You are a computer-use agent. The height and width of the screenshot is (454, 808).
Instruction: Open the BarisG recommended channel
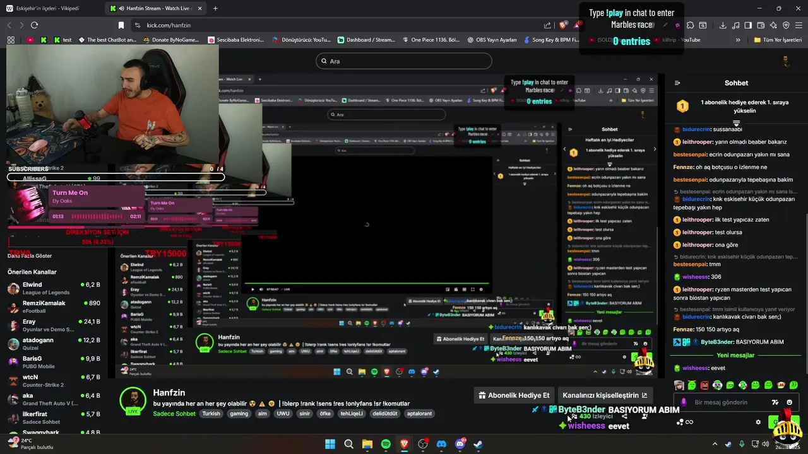coord(54,362)
